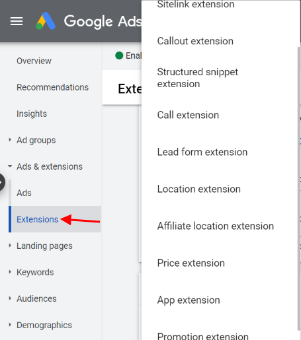Open Audiences in the sidebar
Viewport: 301px width, 340px height.
[x=36, y=298]
